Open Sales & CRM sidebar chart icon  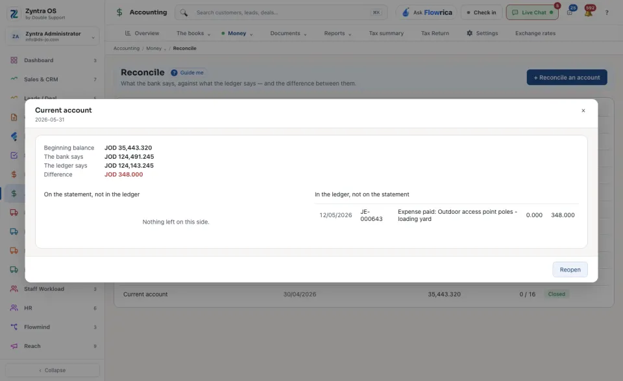14,79
